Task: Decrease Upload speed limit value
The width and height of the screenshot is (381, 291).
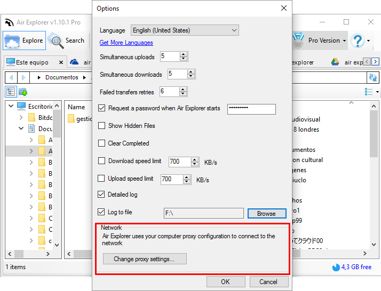Action: tap(186, 182)
